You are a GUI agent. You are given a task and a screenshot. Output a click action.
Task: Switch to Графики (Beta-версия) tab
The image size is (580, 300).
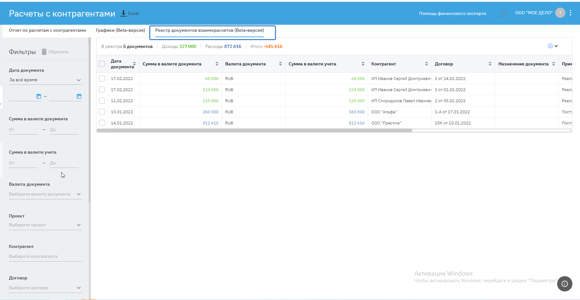coord(120,30)
